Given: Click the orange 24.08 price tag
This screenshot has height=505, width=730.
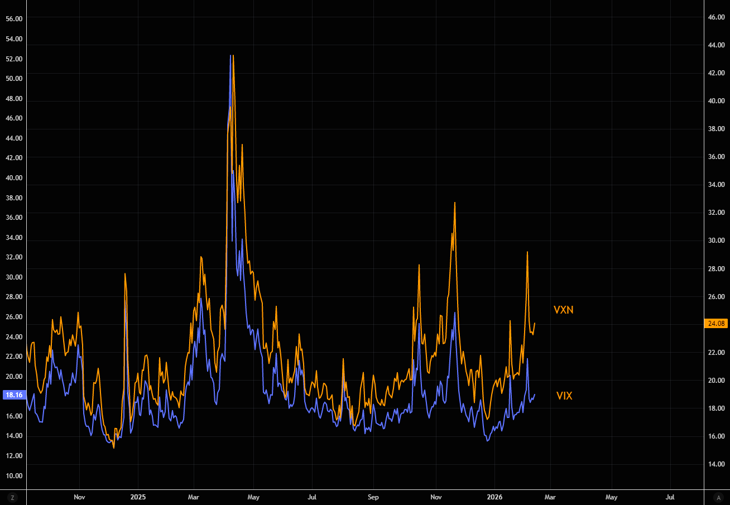Looking at the screenshot, I should tap(716, 323).
